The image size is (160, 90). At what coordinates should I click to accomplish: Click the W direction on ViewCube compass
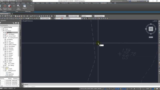pyautogui.click(x=146, y=29)
